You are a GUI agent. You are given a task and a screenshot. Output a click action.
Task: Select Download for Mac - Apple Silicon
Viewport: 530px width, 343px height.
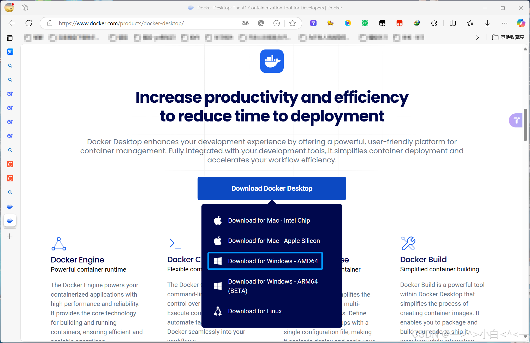pyautogui.click(x=274, y=241)
